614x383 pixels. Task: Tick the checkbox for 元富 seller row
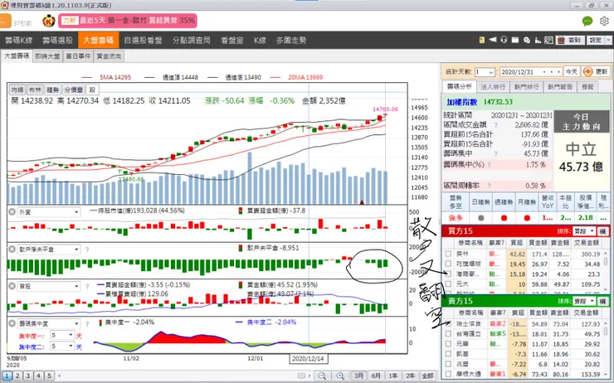[448, 344]
